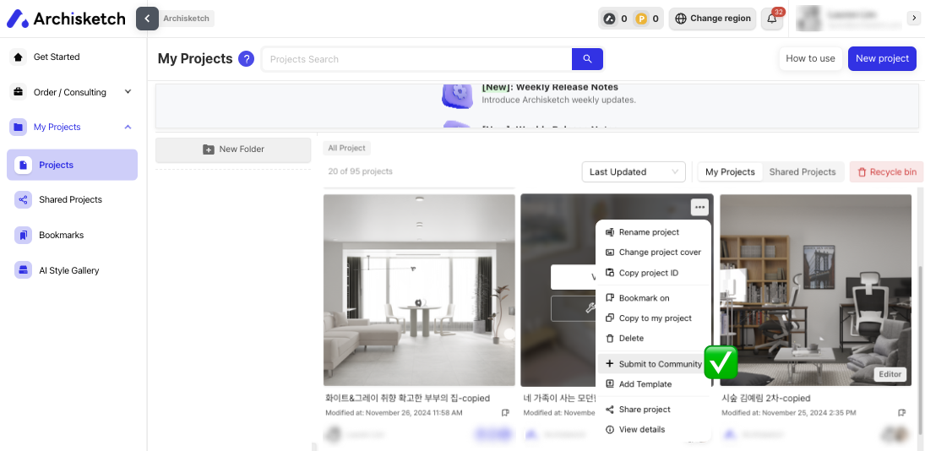Click the My Projects folder icon

point(19,127)
